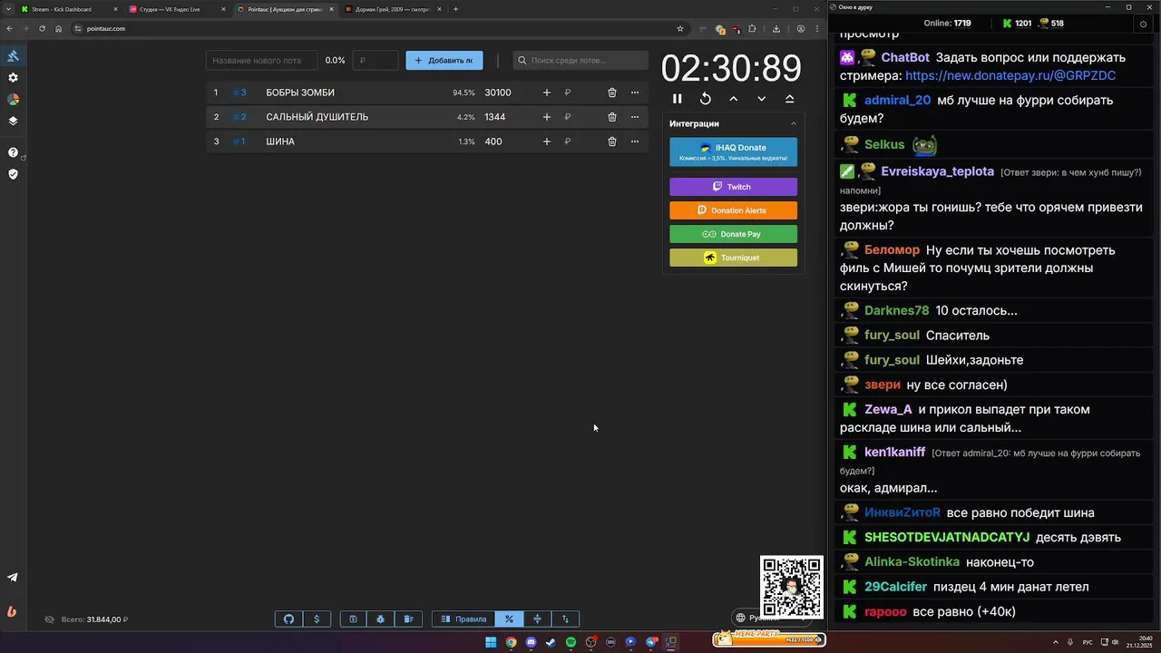Connect the Twitch integration
The height and width of the screenshot is (653, 1161).
[x=733, y=187]
